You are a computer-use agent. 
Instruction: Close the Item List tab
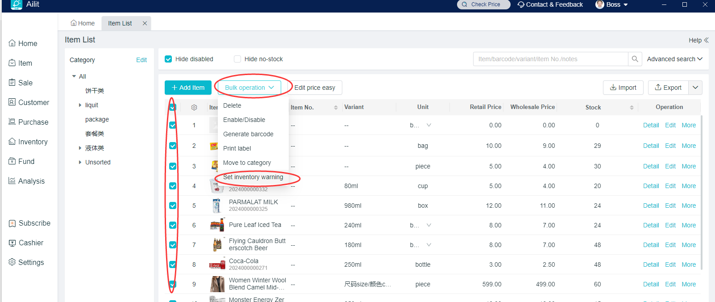(x=145, y=23)
